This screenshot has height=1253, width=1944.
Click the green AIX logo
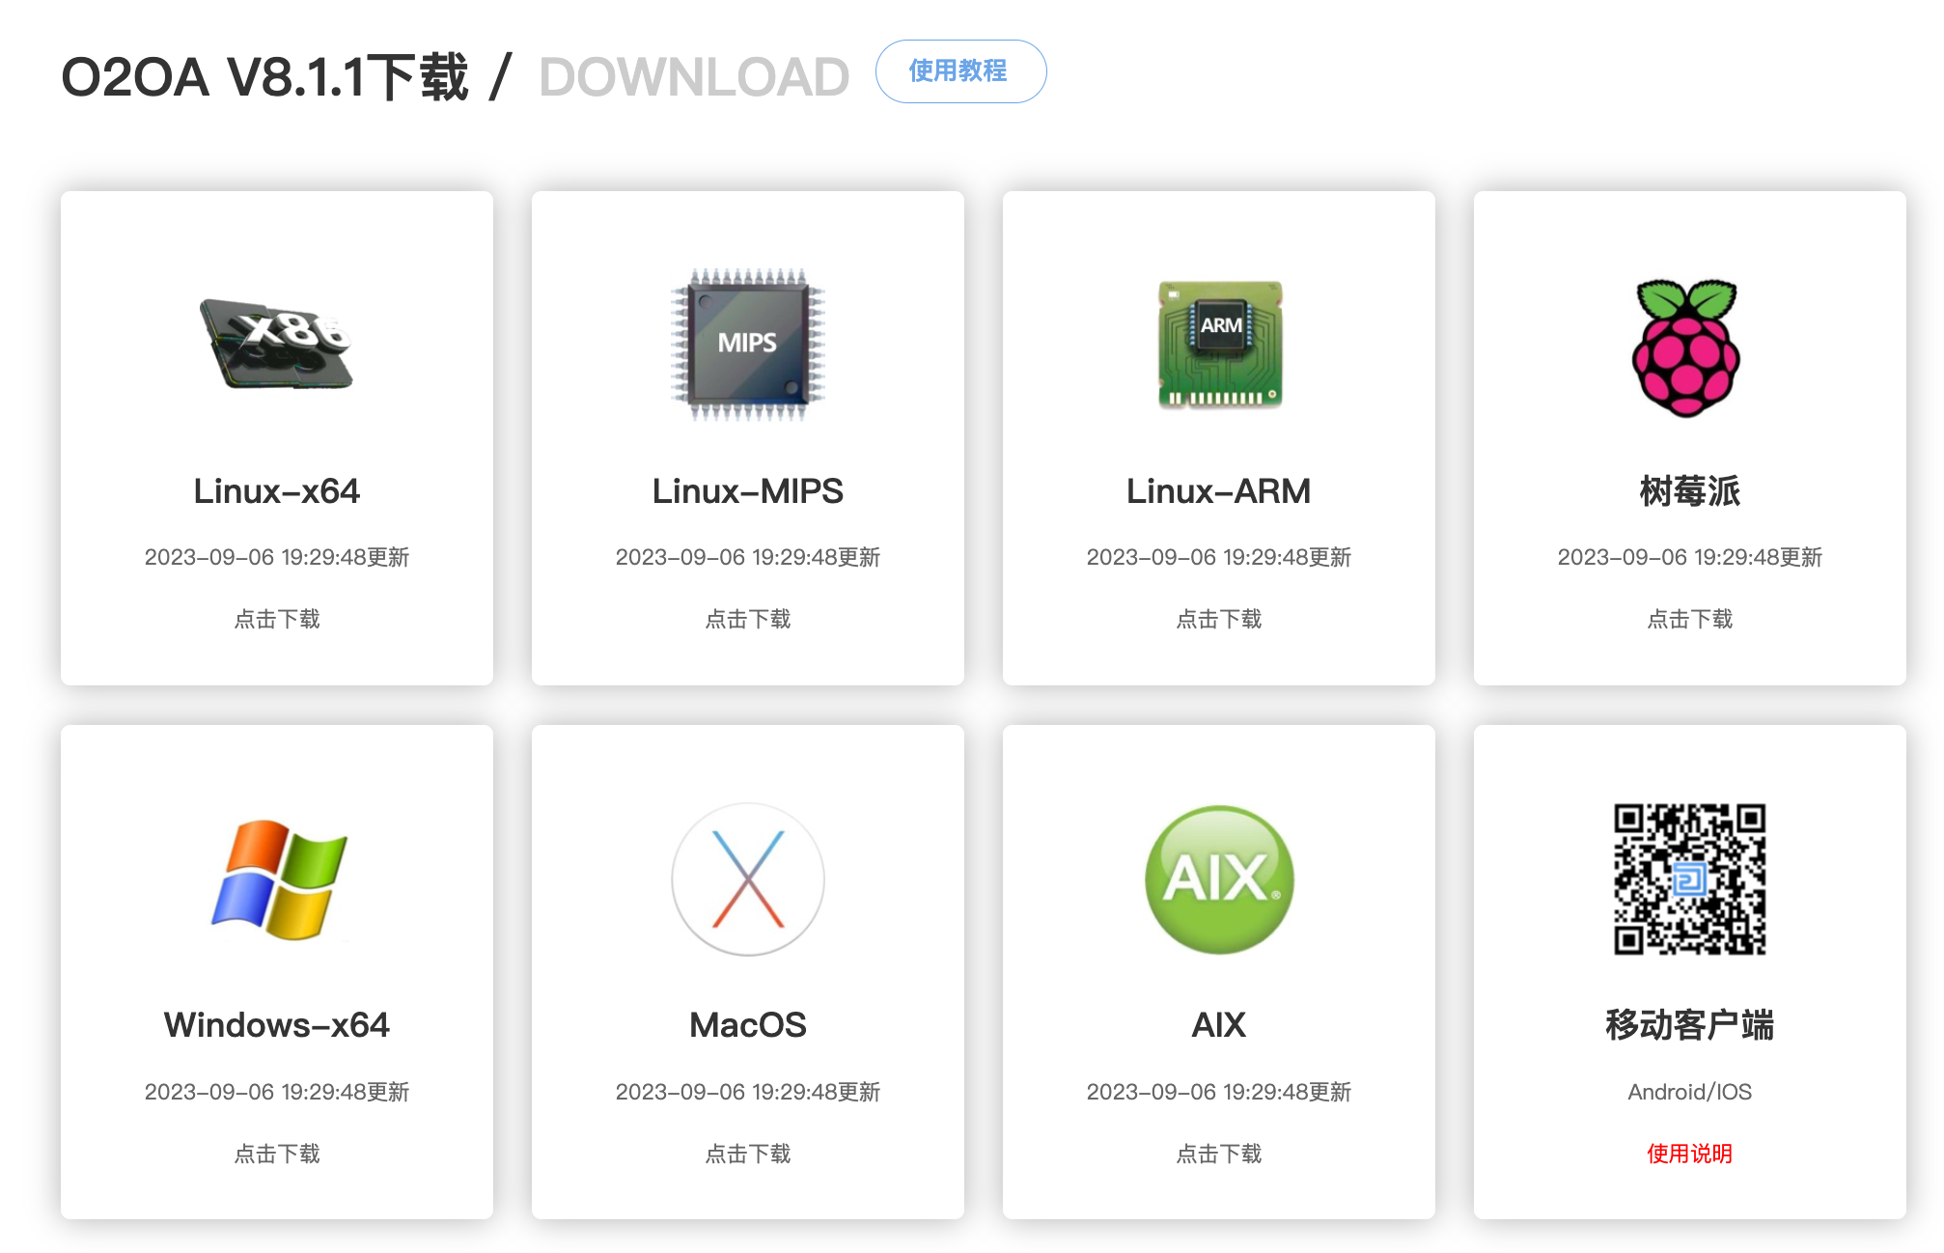pos(1219,879)
